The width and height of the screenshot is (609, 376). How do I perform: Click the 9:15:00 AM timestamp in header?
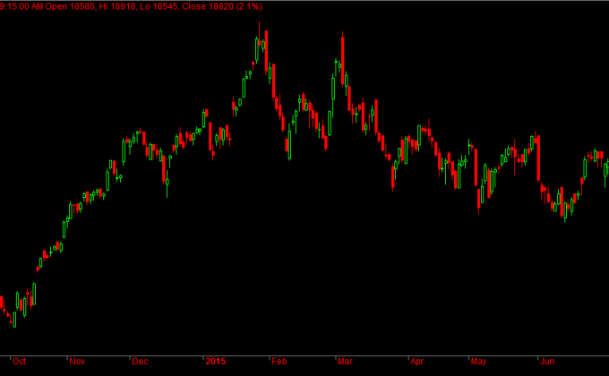tap(21, 6)
